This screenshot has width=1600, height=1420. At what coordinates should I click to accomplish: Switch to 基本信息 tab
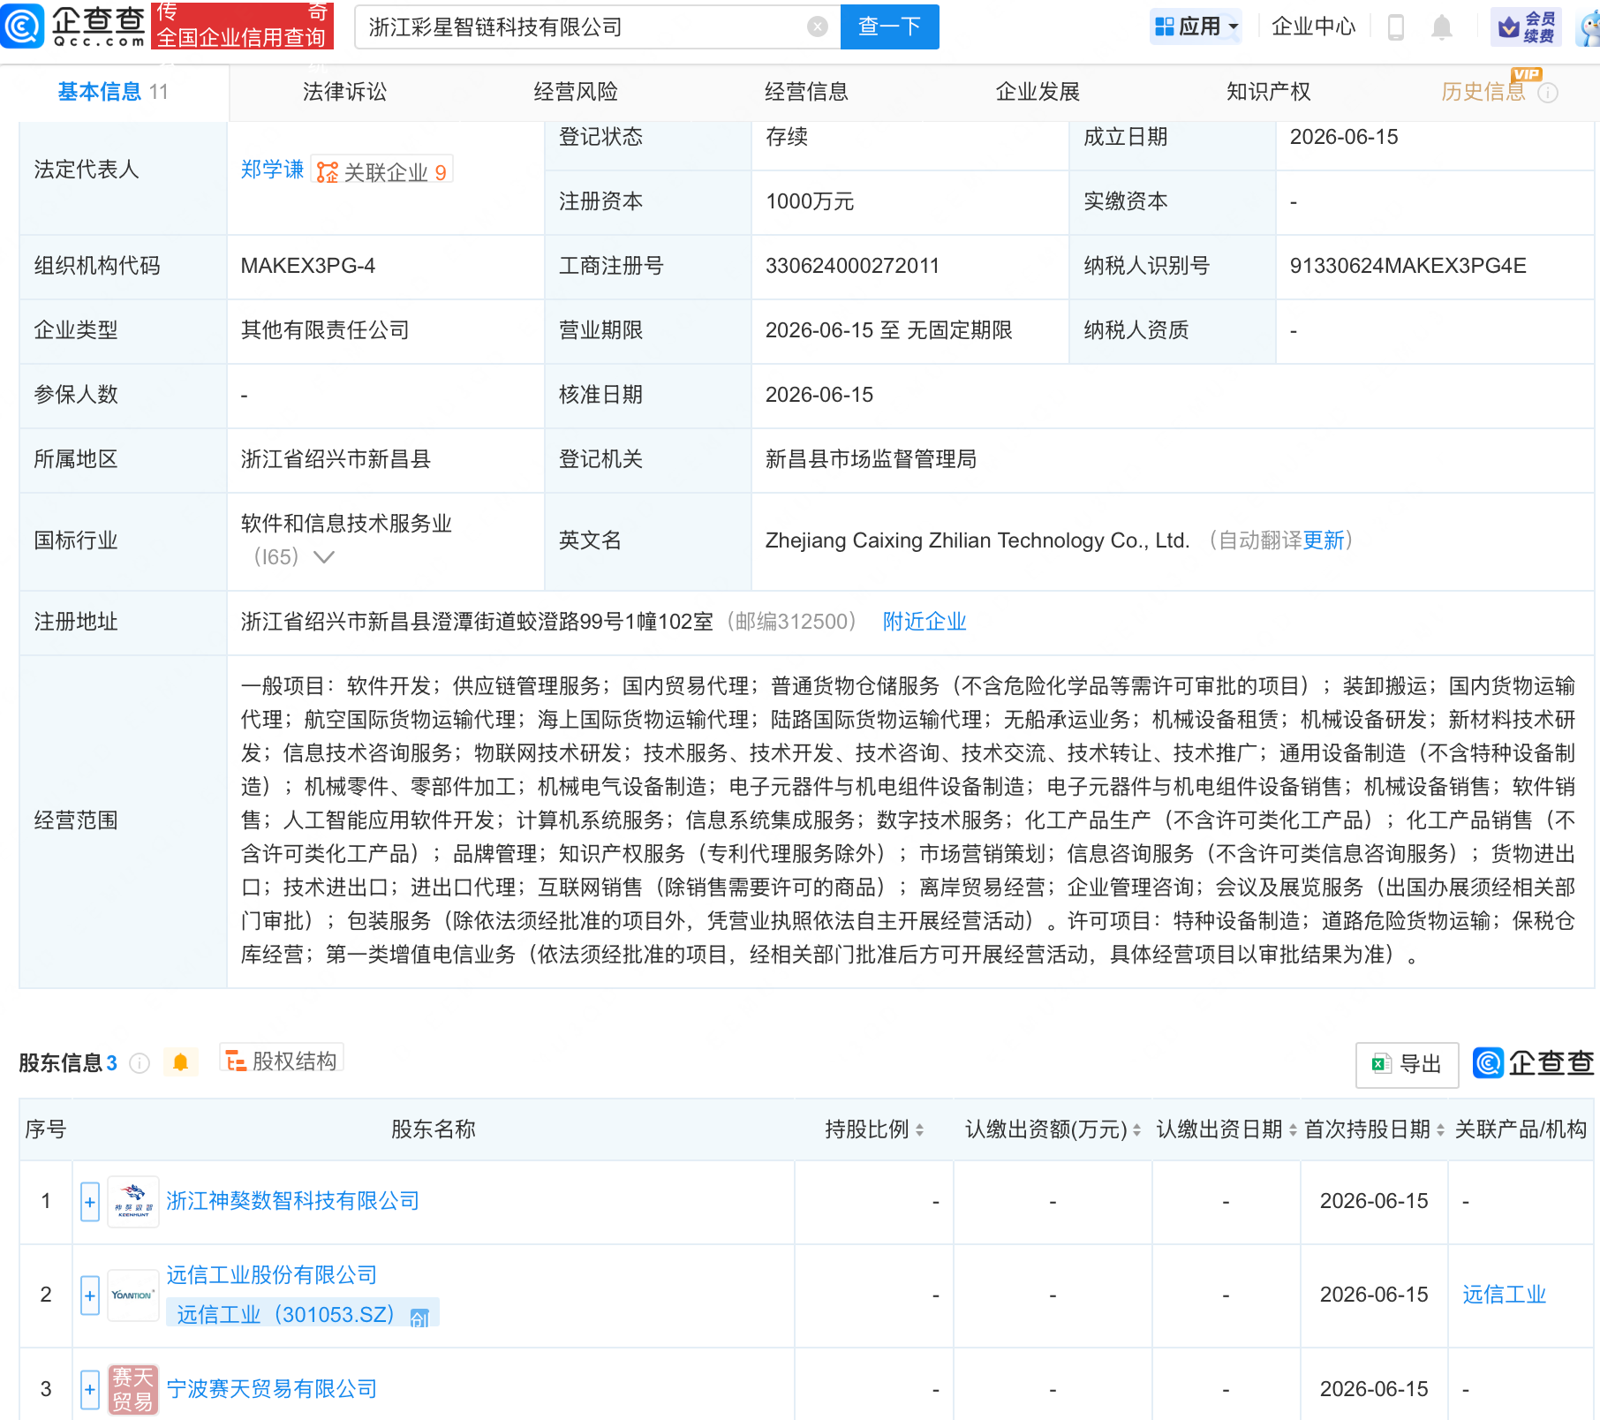tap(112, 92)
